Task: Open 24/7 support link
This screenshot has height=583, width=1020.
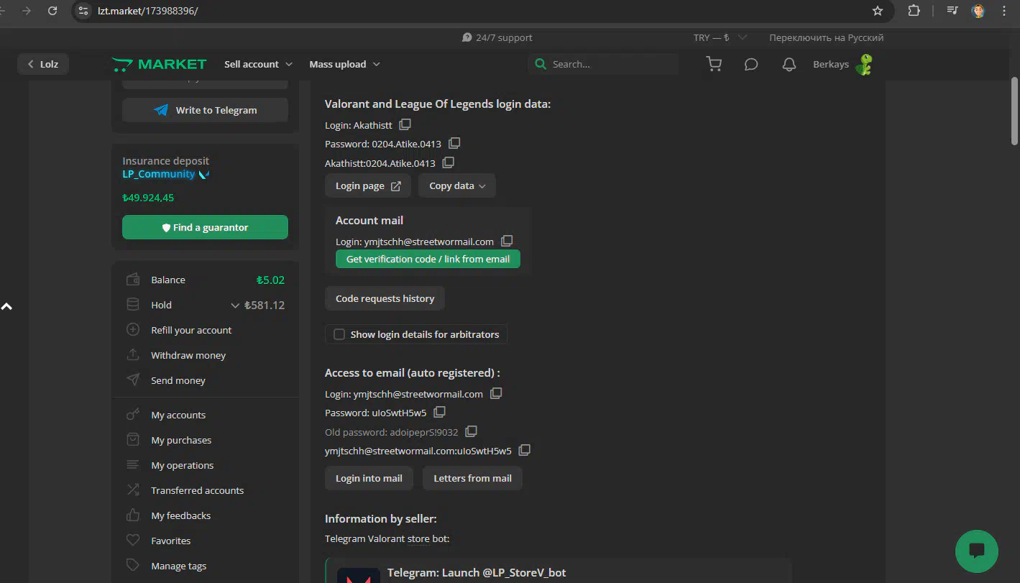Action: 497,37
